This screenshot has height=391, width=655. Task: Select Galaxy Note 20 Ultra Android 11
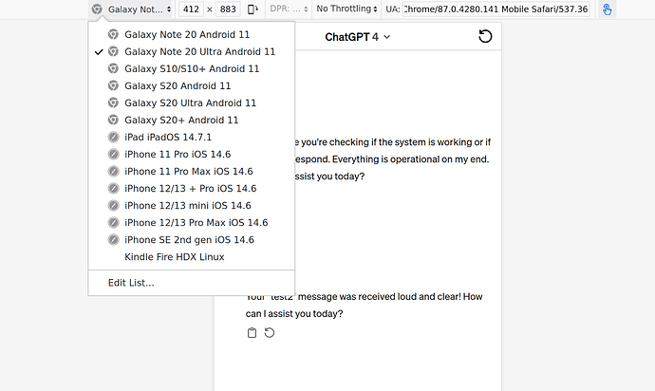[192, 51]
